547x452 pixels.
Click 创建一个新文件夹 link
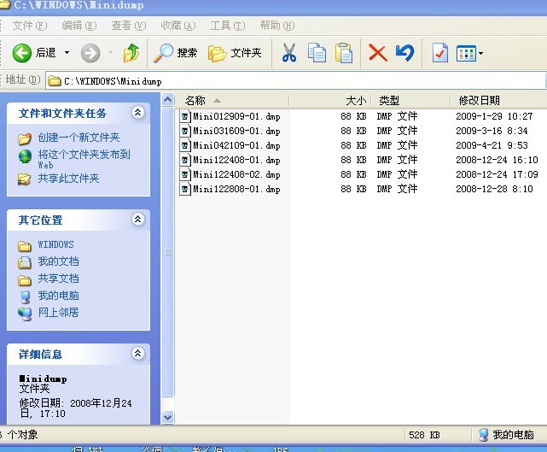click(x=79, y=138)
